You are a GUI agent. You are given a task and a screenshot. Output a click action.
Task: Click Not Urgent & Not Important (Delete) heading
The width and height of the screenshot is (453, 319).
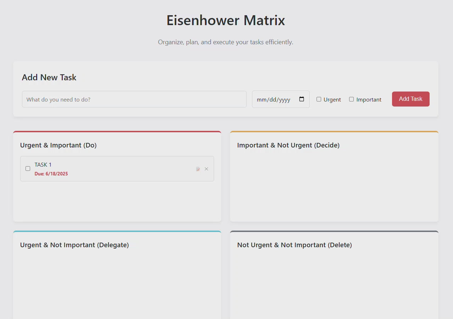click(x=295, y=245)
